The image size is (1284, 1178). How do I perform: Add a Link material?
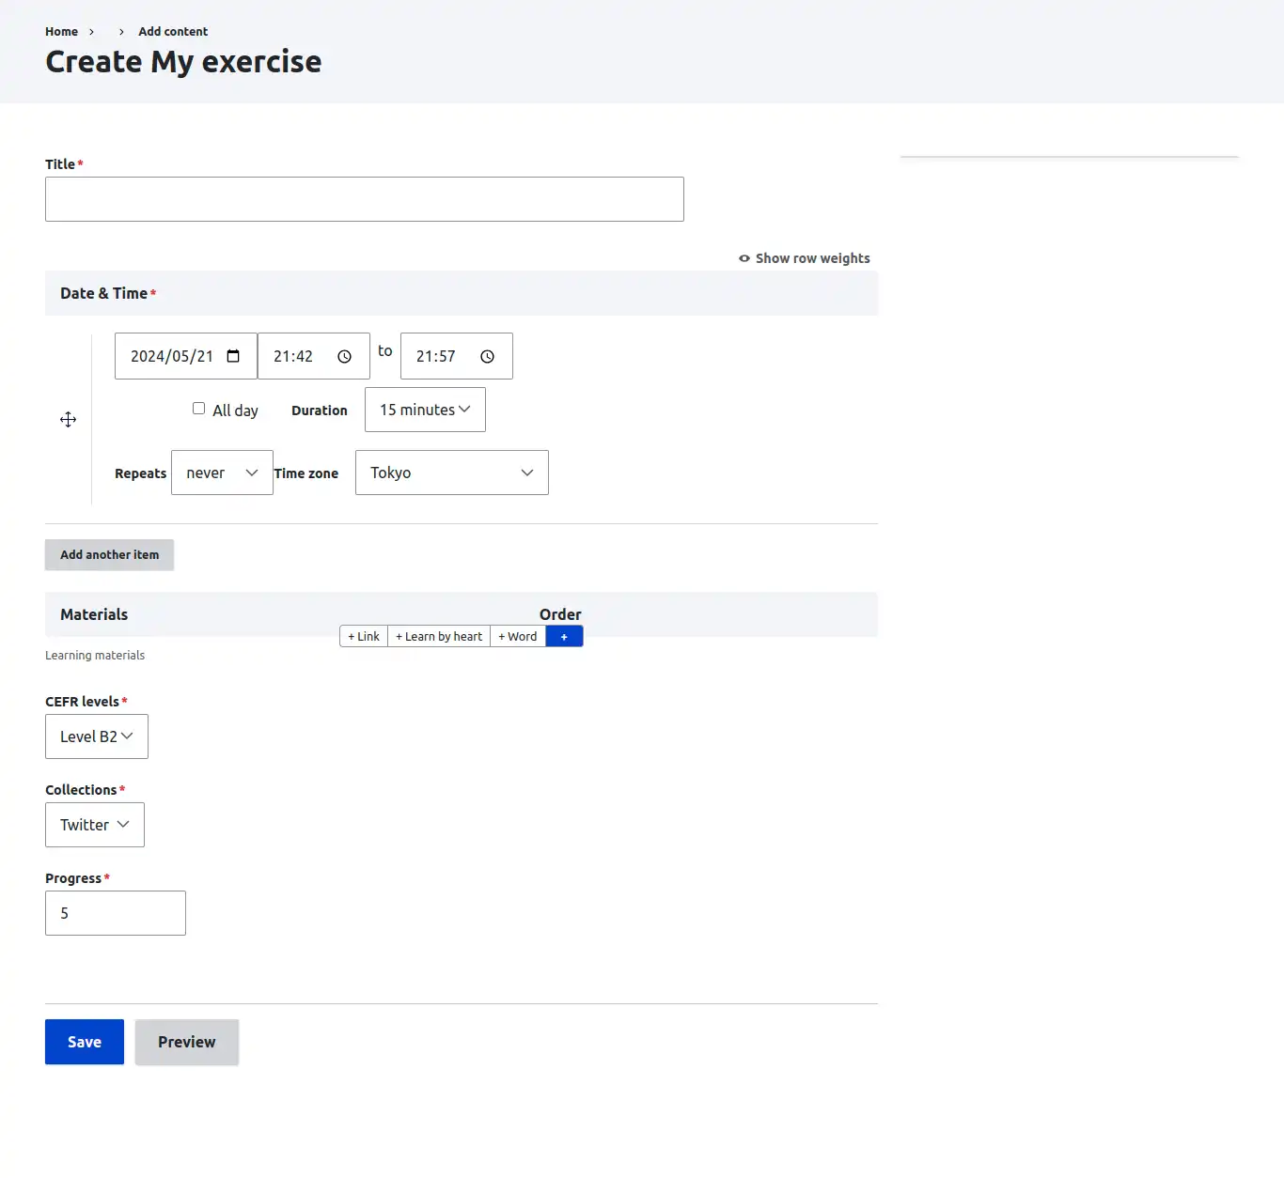coord(364,637)
